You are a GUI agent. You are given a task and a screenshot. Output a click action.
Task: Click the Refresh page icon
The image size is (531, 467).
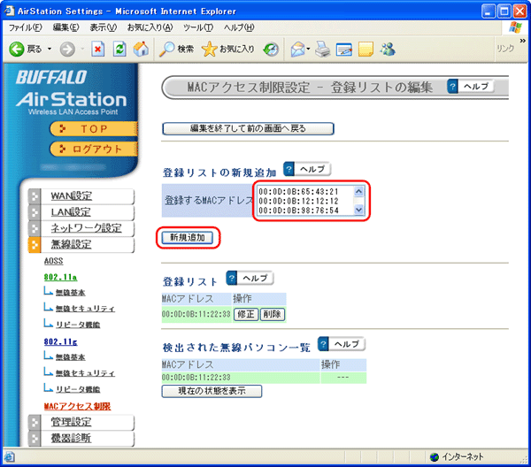pyautogui.click(x=119, y=49)
